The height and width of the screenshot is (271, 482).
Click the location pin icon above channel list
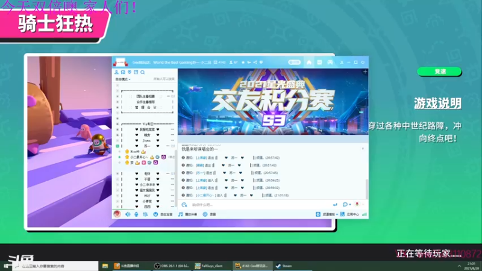[130, 72]
